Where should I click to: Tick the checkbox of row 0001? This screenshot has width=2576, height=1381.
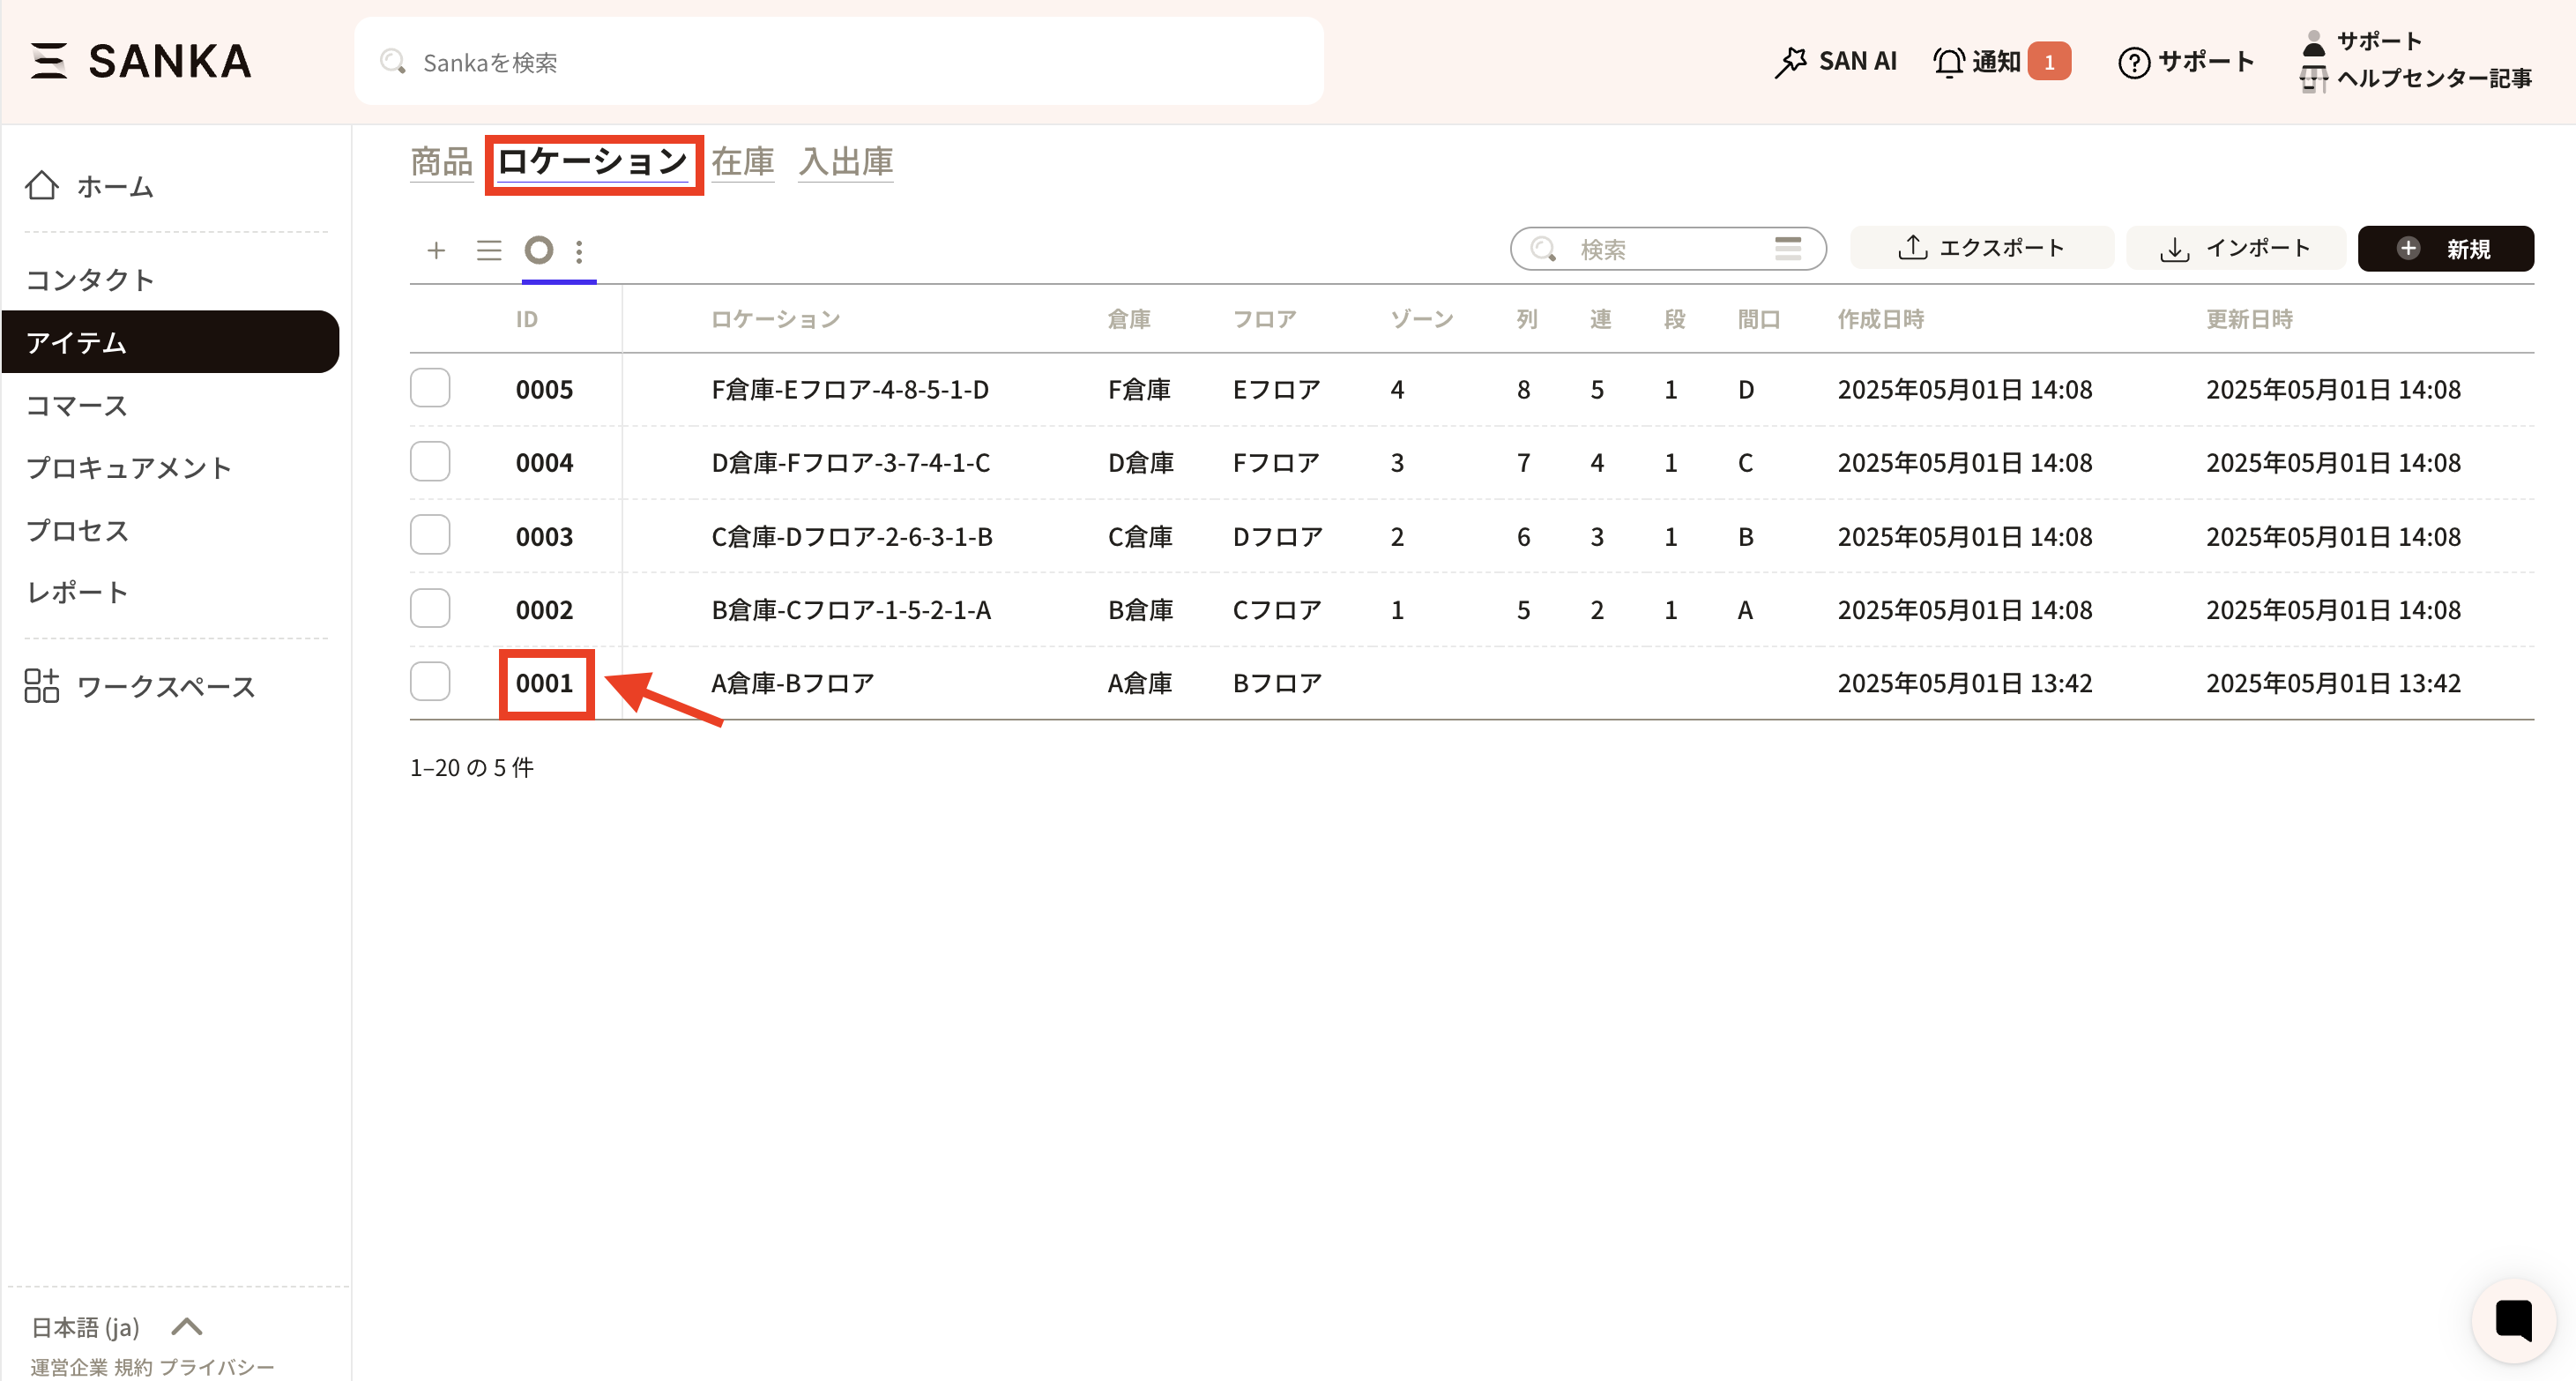(x=430, y=683)
